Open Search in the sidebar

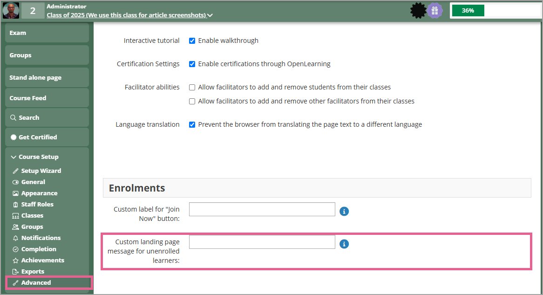(x=47, y=117)
